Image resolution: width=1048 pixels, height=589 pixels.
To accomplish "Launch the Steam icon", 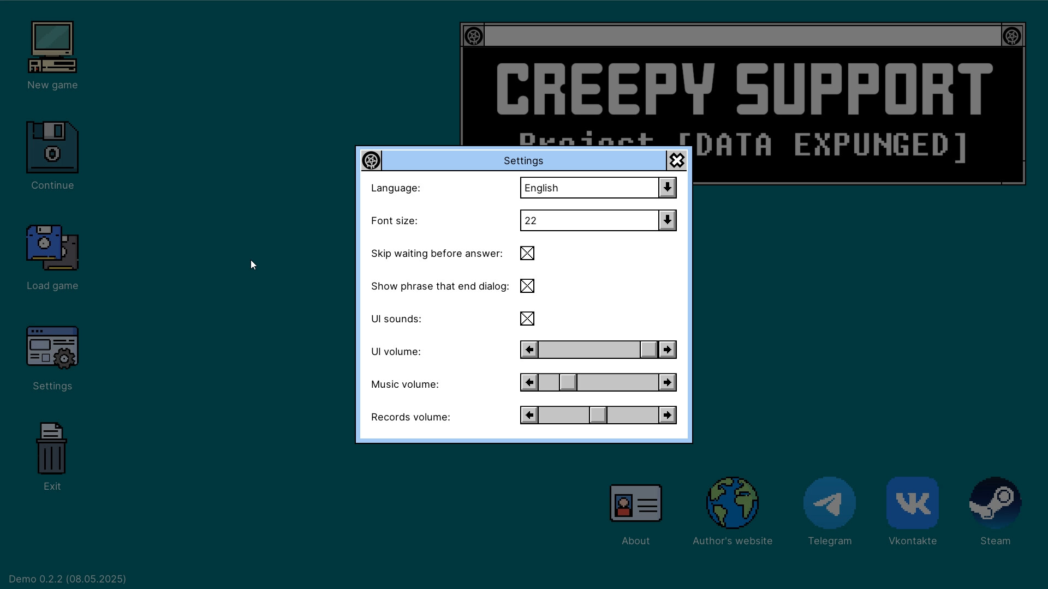I will pyautogui.click(x=995, y=503).
